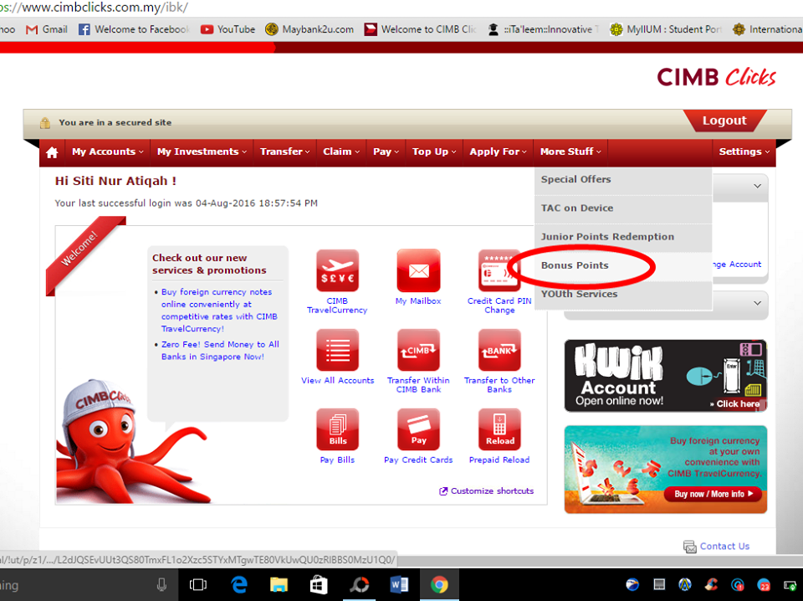
Task: Choose YOUth Services menu item
Action: (623, 295)
